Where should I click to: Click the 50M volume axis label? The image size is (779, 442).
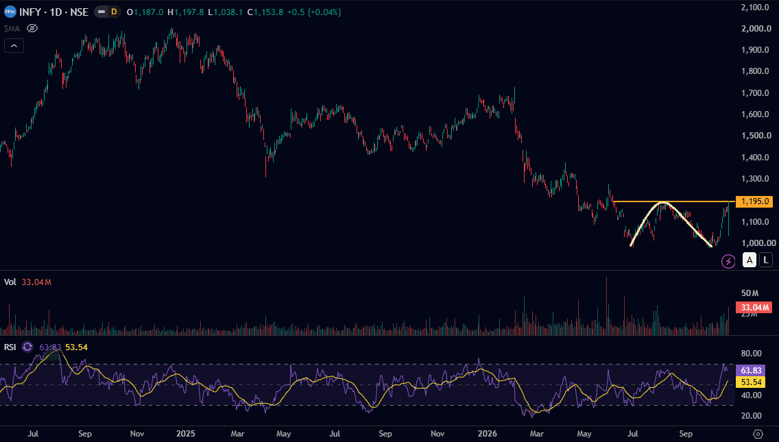pos(750,293)
